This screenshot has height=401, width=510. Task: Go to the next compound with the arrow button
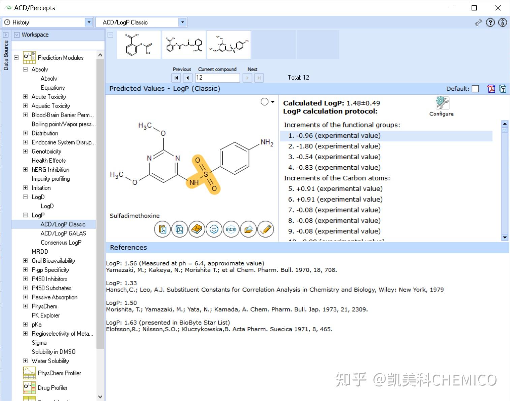click(247, 78)
